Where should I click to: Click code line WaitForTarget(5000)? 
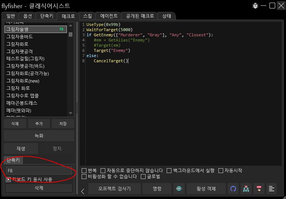pyautogui.click(x=109, y=29)
